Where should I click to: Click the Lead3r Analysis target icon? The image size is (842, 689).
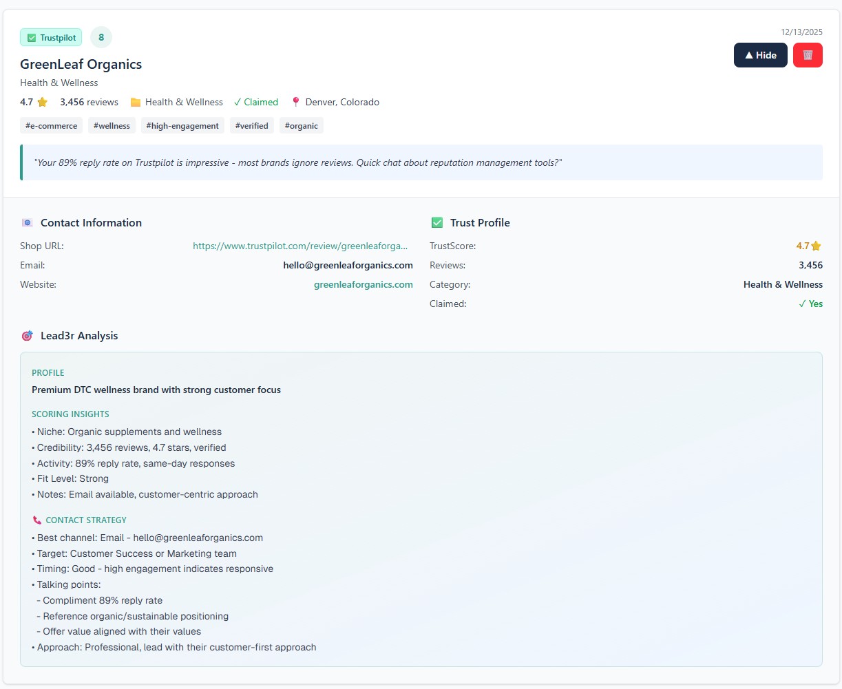tap(28, 336)
